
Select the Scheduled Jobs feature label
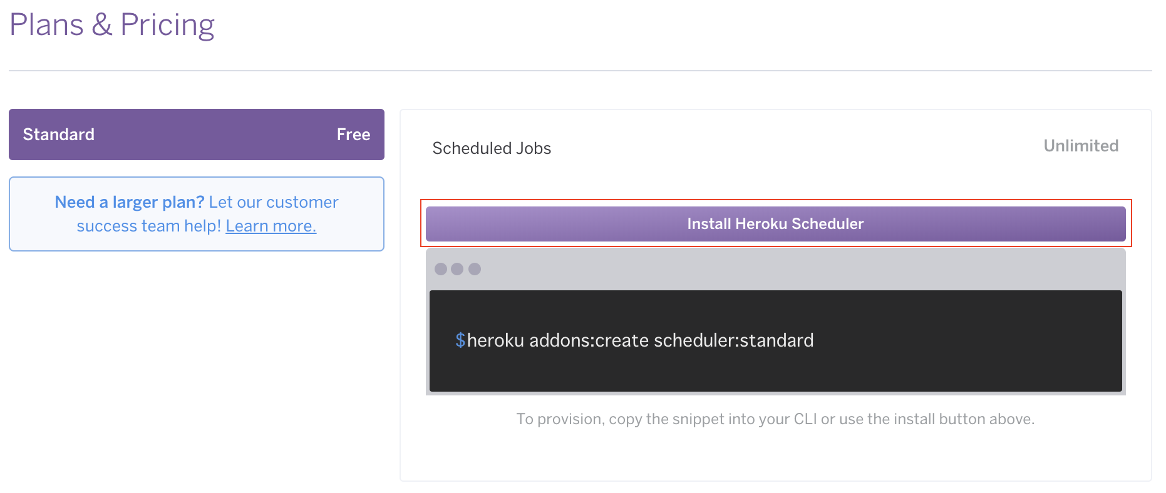point(492,148)
